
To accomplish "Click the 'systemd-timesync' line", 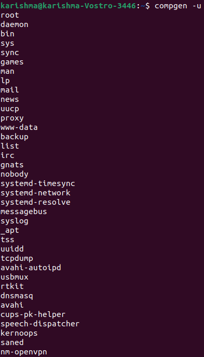I will tap(38, 183).
